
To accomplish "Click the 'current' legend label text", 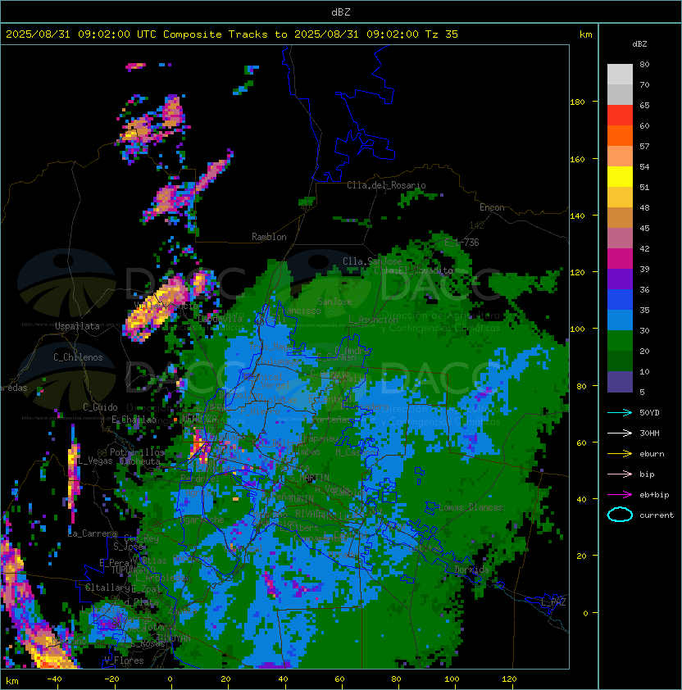I will pos(657,515).
